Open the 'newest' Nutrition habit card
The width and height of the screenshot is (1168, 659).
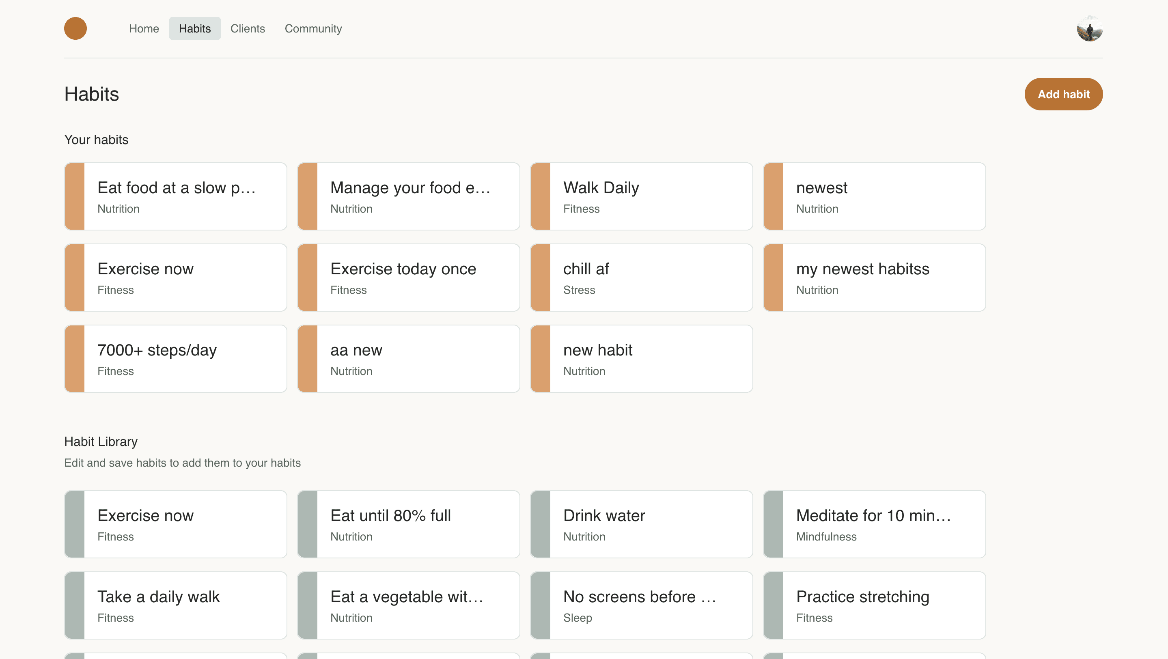click(x=874, y=196)
